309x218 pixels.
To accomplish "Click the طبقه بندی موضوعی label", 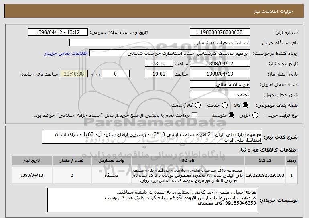I will tap(276, 105).
